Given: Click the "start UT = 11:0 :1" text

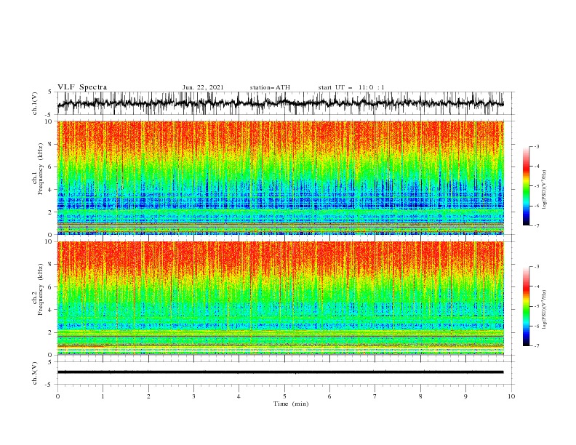Looking at the screenshot, I should (351, 87).
